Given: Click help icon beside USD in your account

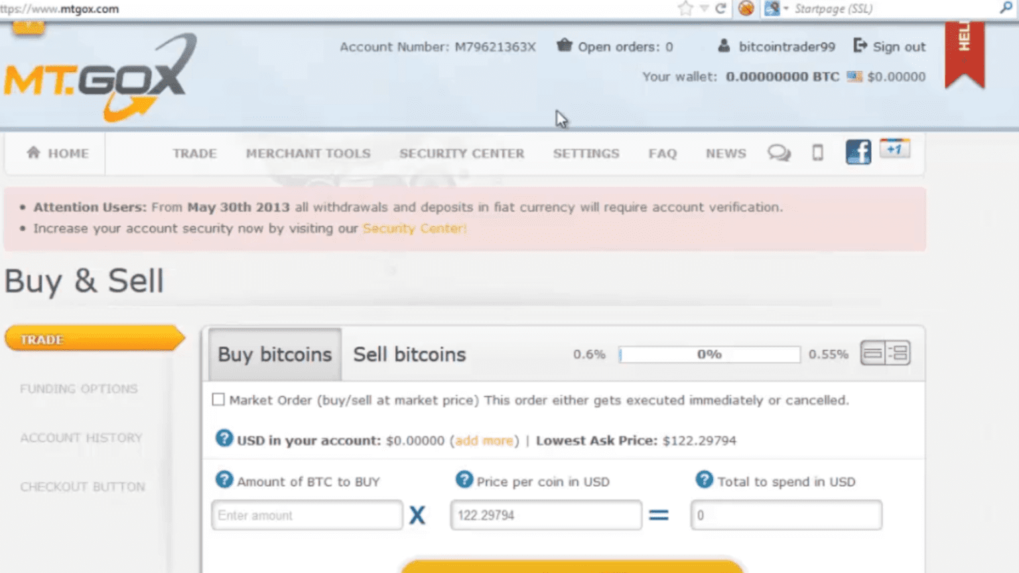Looking at the screenshot, I should (x=224, y=438).
